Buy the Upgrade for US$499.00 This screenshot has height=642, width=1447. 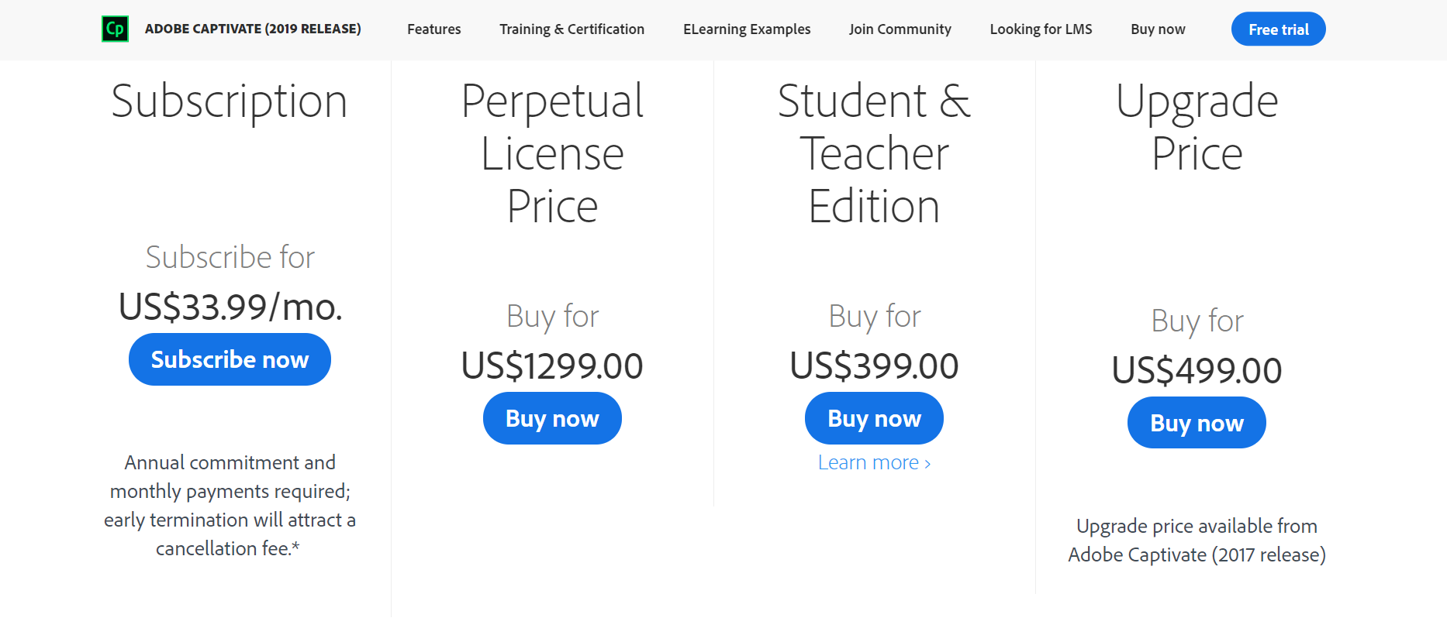click(x=1197, y=422)
